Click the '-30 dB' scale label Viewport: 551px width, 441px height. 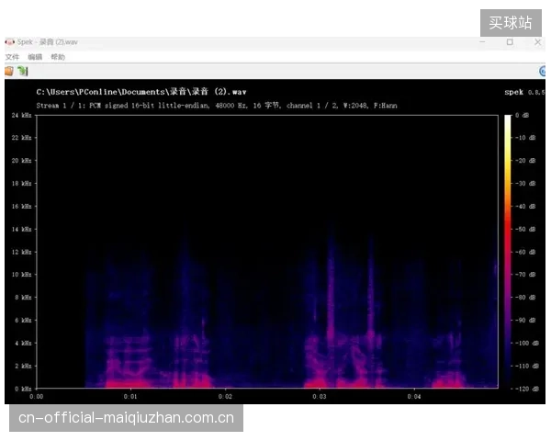pyautogui.click(x=525, y=184)
